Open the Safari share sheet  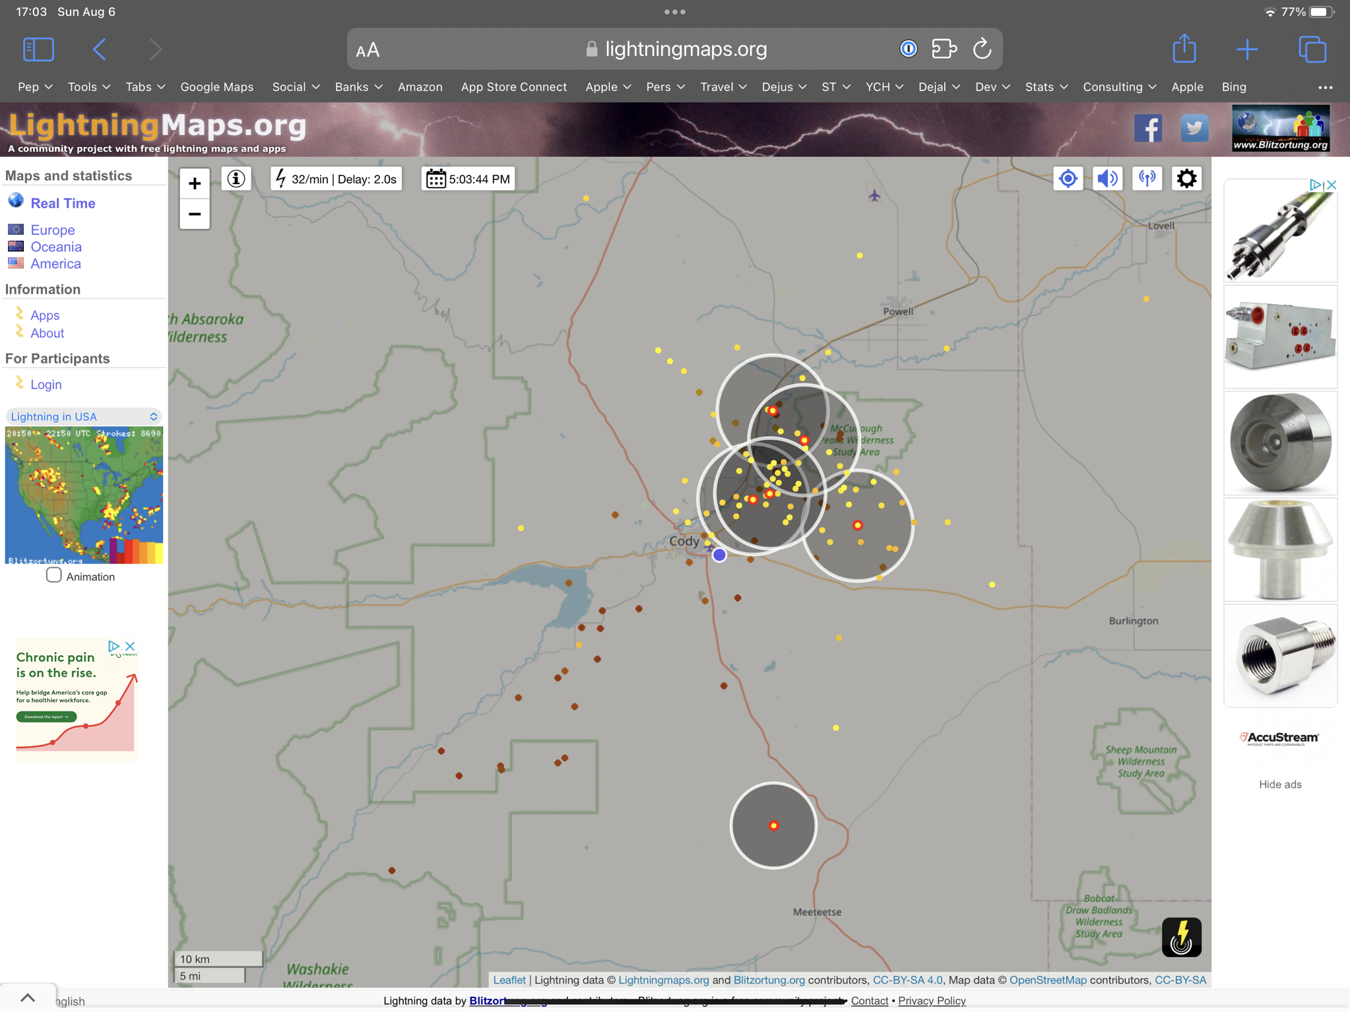[x=1184, y=49]
